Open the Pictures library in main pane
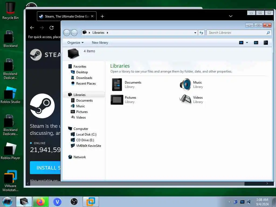Viewport: 276px width, 207px height. pos(123,100)
